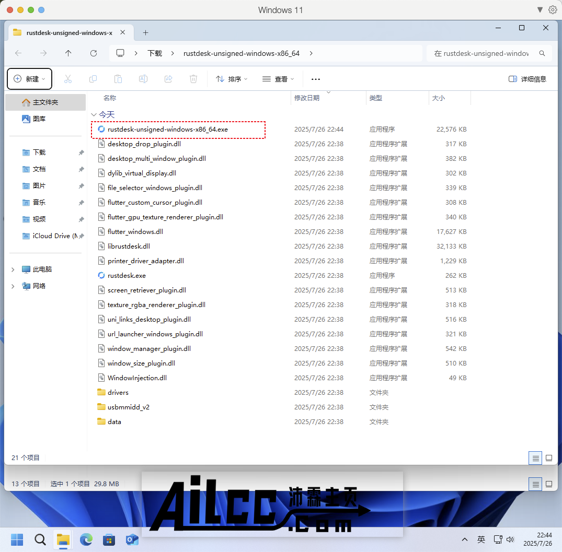Open the 查看 view dropdown
Image resolution: width=562 pixels, height=552 pixels.
(x=278, y=79)
